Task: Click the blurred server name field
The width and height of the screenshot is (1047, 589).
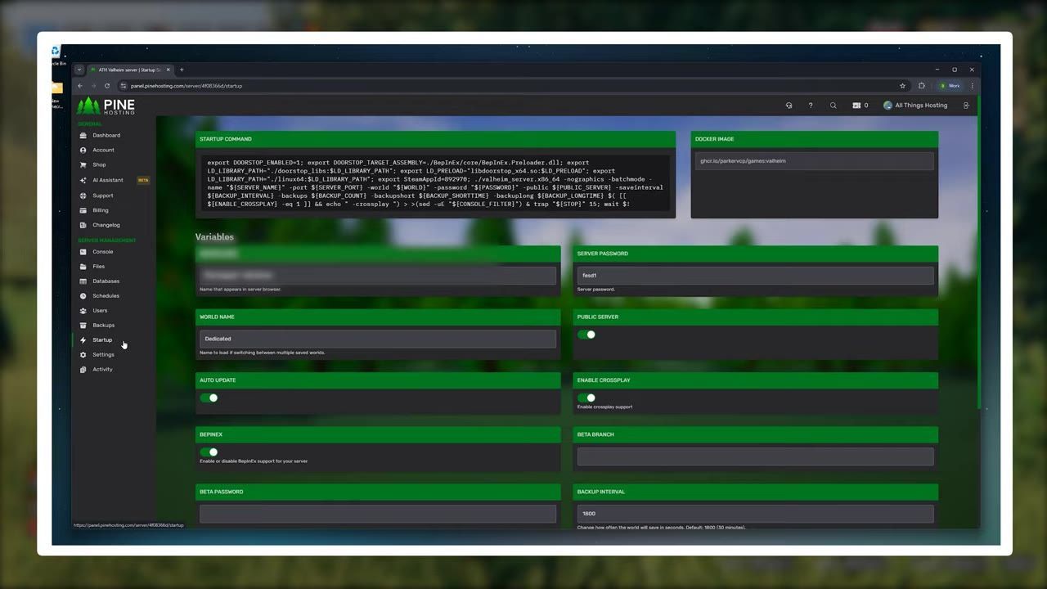Action: (x=378, y=275)
